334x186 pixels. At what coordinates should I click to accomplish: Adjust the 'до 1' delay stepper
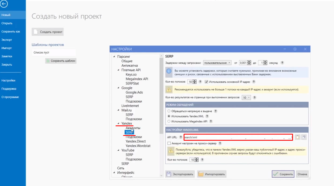(x=265, y=63)
